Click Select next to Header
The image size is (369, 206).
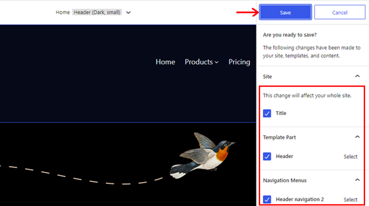(x=351, y=156)
